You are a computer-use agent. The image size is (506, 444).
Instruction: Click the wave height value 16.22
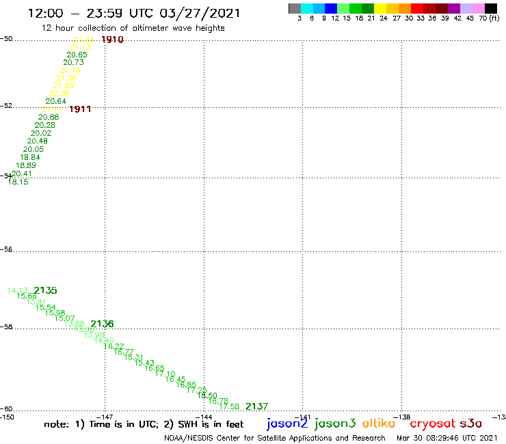pos(114,346)
